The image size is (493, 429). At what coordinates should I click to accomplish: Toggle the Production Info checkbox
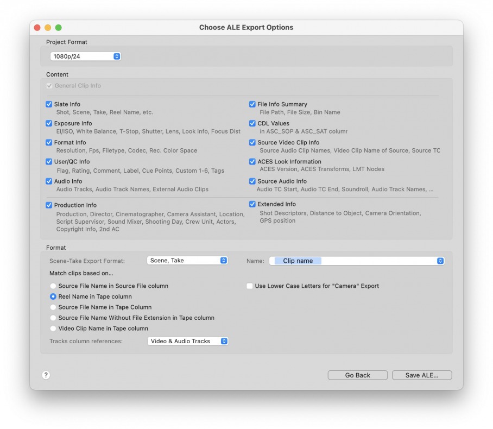click(49, 205)
